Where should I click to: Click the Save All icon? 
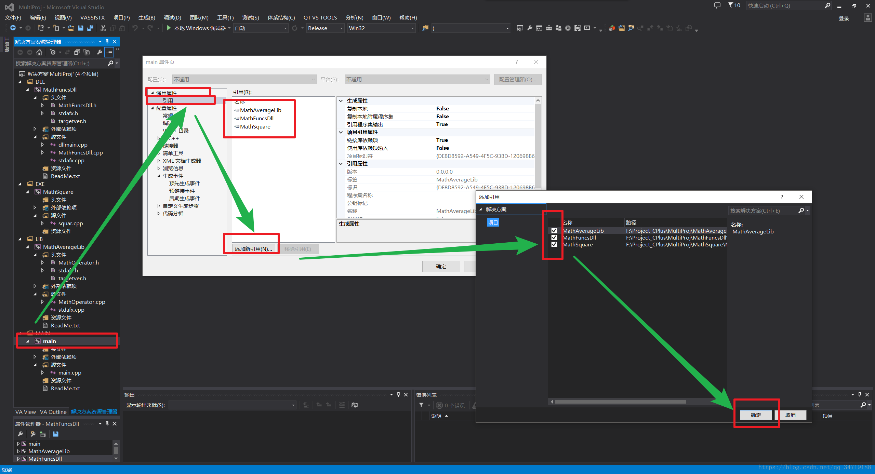pyautogui.click(x=90, y=28)
